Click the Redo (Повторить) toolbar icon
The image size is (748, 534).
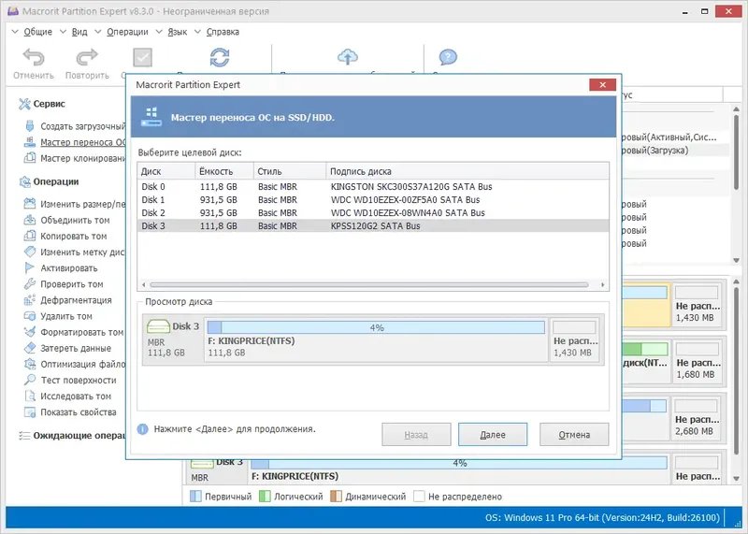click(87, 57)
